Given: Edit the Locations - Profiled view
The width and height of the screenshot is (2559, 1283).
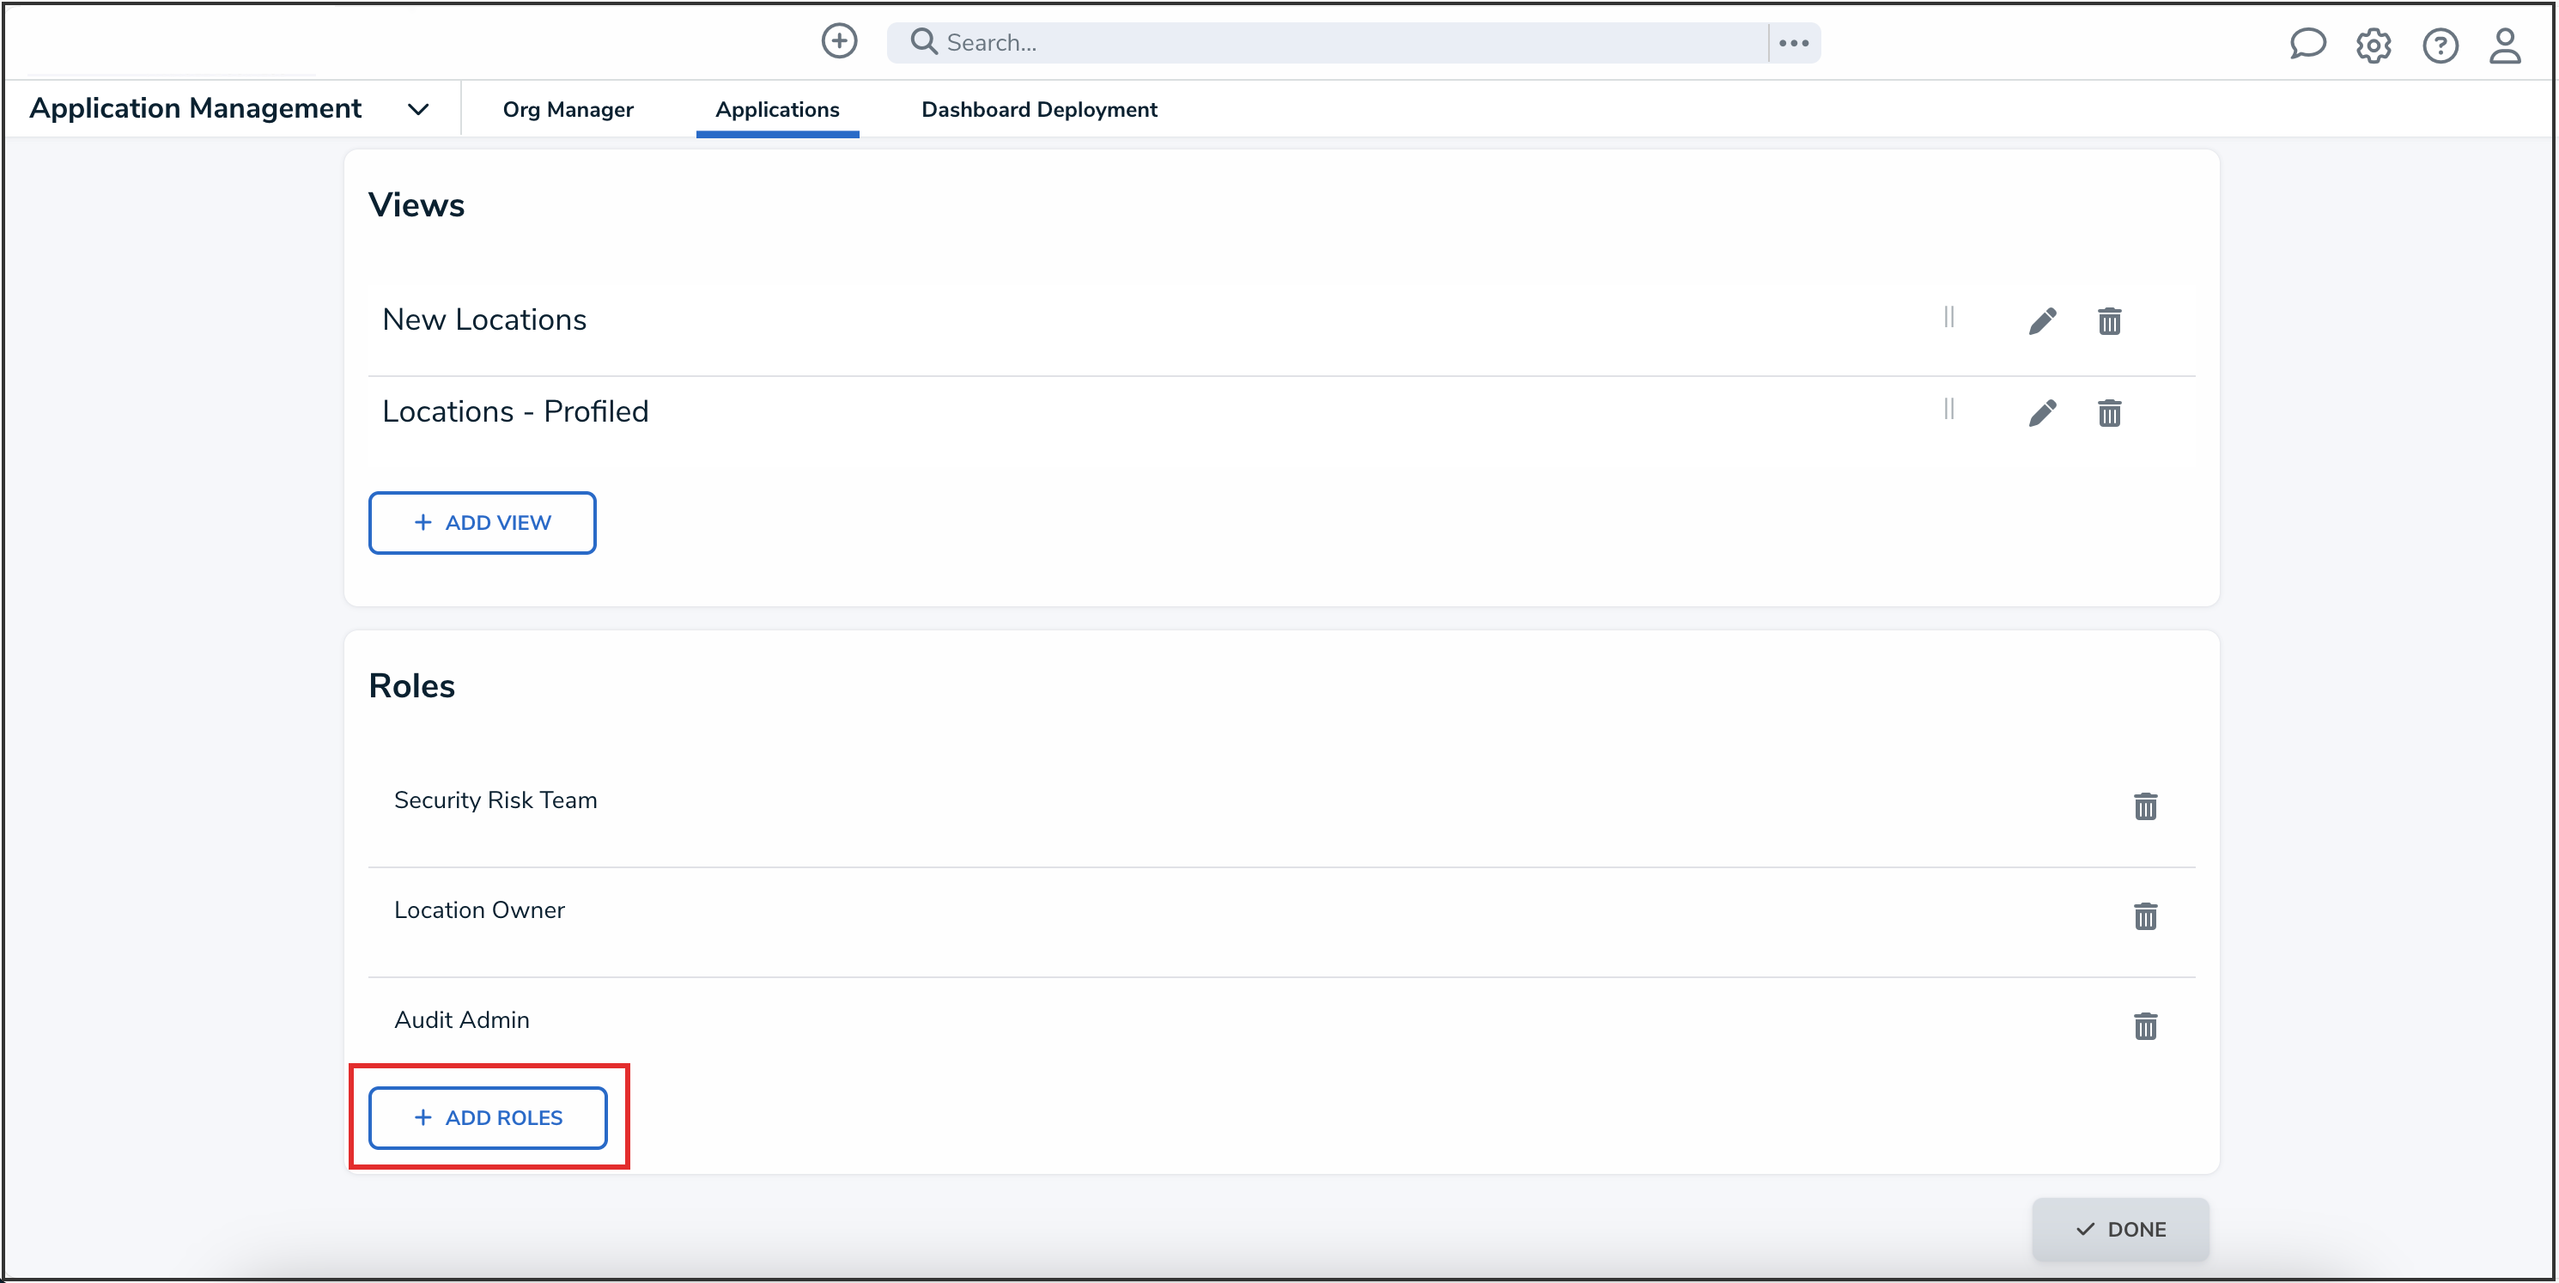Looking at the screenshot, I should 2042,412.
